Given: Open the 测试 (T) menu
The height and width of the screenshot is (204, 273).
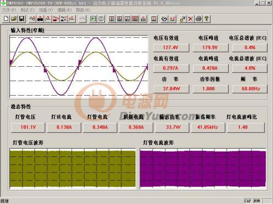Looking at the screenshot, I should point(27,10).
